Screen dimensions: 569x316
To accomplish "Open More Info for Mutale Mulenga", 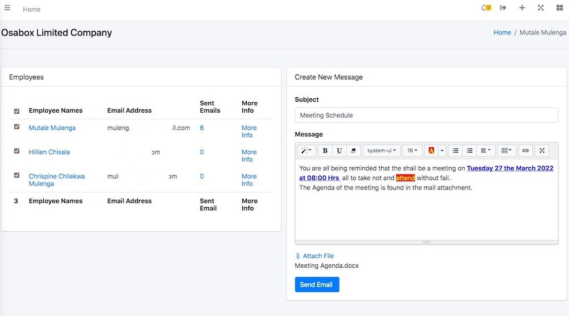I will 249,131.
